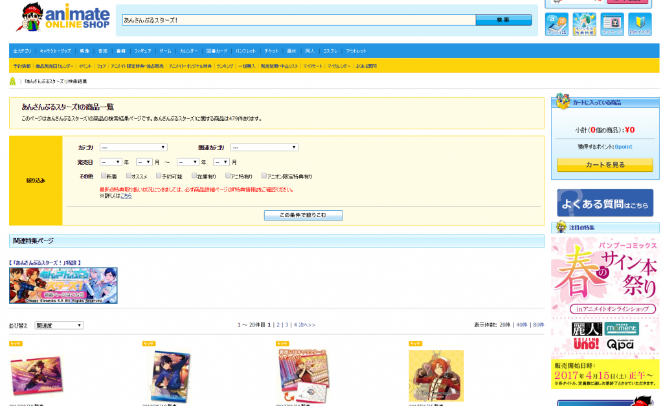Check the アニ特有り checkbox
Image resolution: width=663 pixels, height=406 pixels.
coord(228,176)
